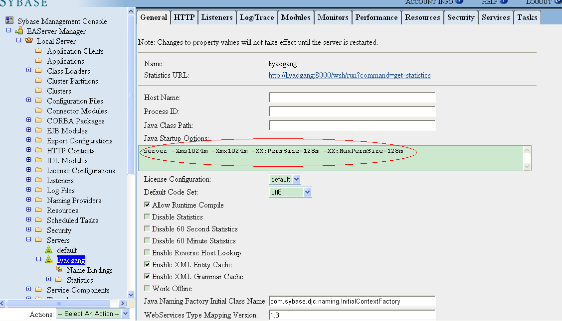562x321 pixels.
Task: Click the liyaogang server triangle icon
Action: pos(49,259)
